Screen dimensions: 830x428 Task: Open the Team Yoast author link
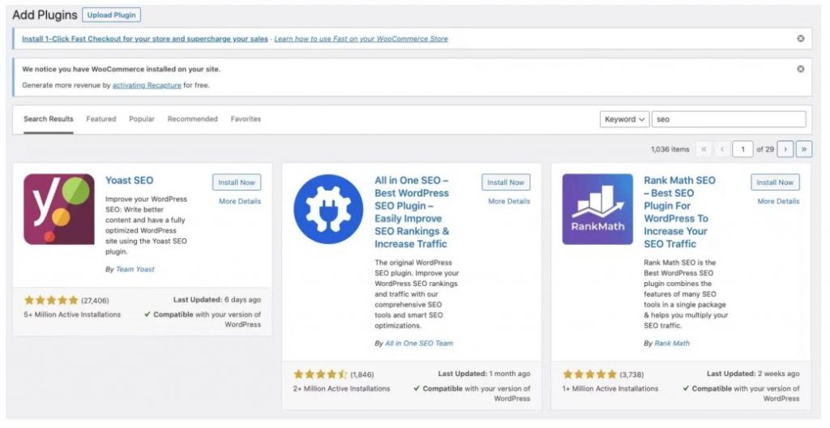[135, 269]
